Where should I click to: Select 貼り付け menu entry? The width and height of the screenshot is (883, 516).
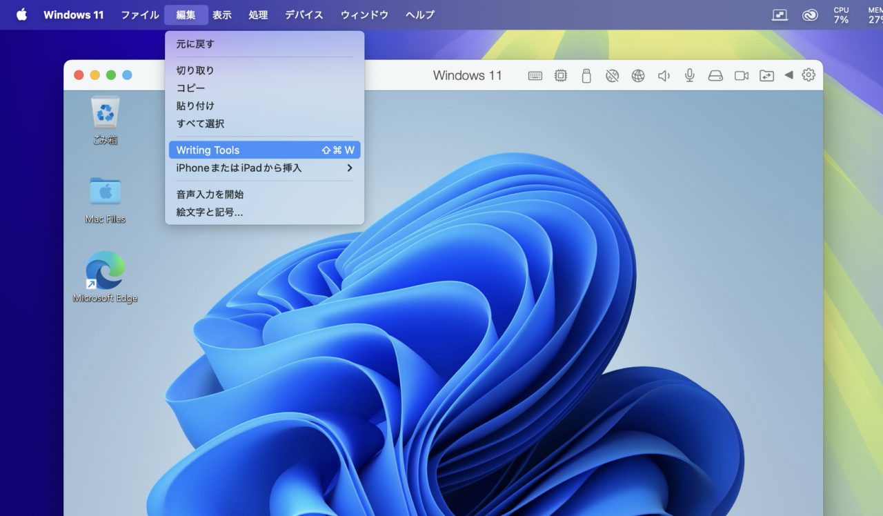[264, 106]
